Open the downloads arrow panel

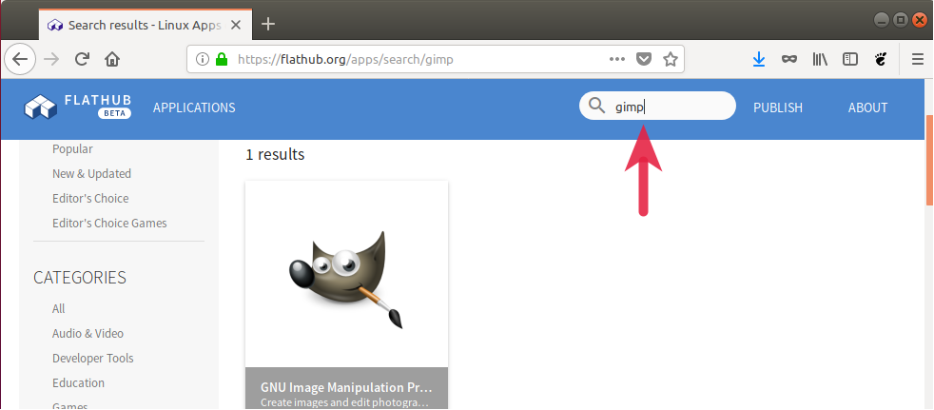tap(759, 59)
